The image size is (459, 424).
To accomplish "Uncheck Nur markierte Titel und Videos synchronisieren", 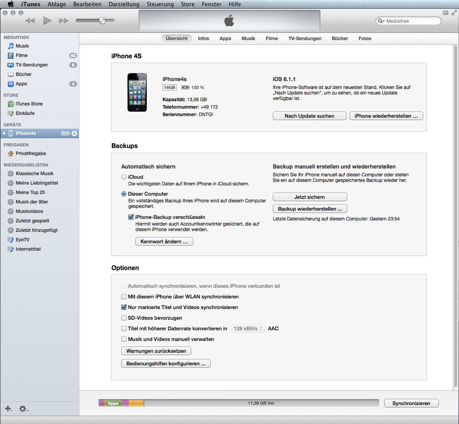I will point(124,307).
